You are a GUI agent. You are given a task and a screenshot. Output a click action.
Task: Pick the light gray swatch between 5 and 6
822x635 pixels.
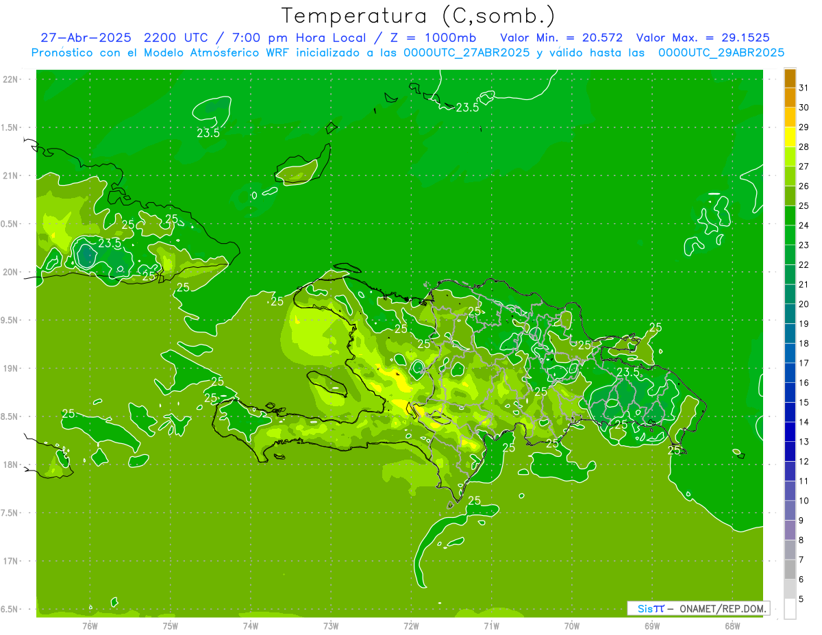(790, 589)
